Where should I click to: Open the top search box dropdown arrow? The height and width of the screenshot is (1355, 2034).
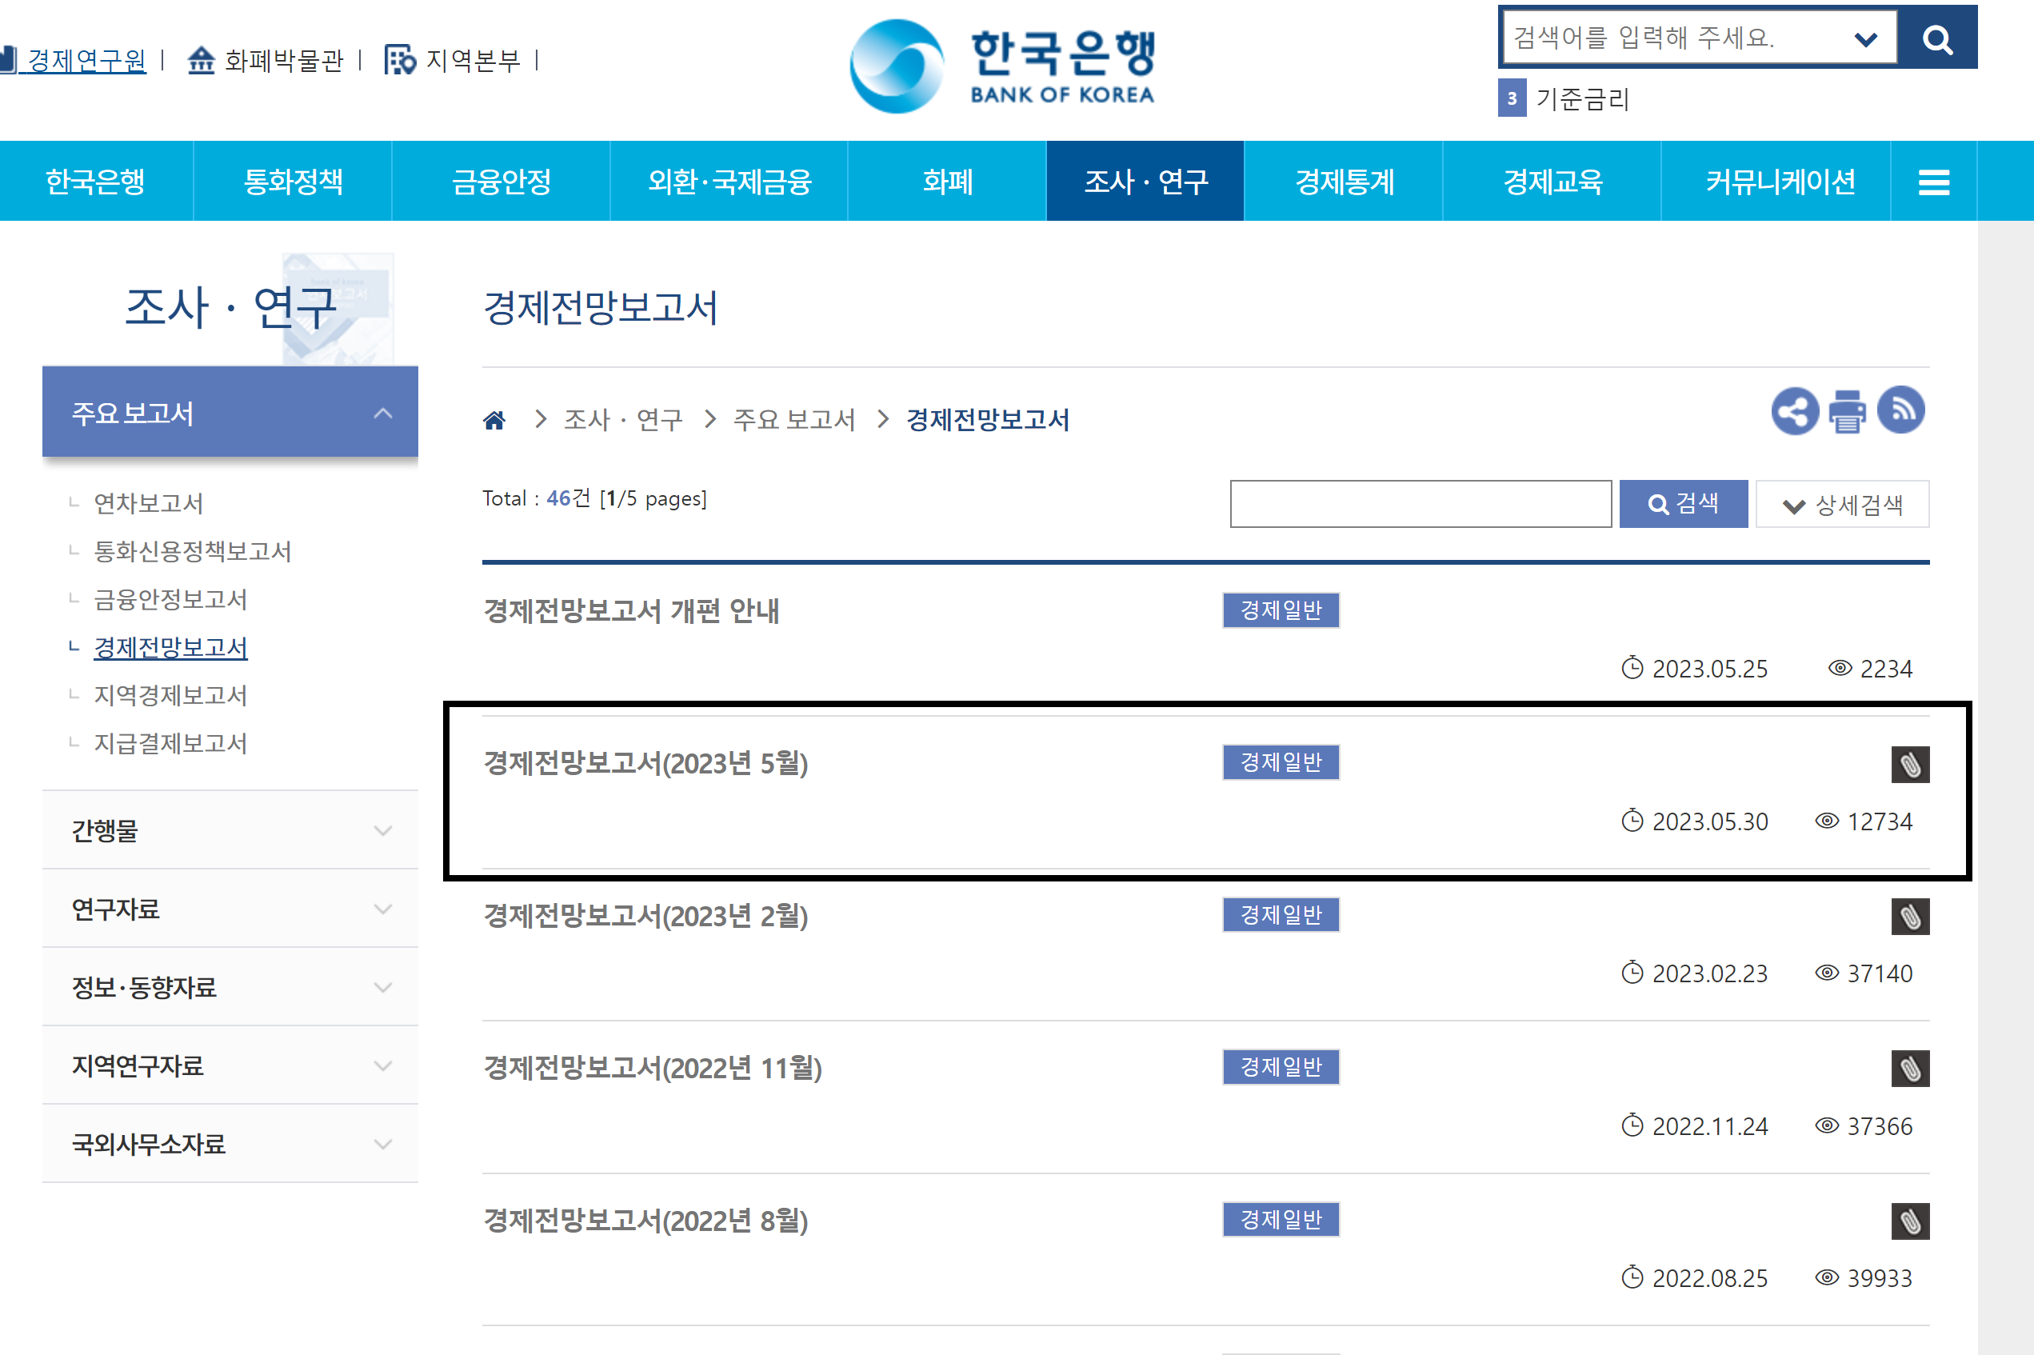tap(1865, 39)
